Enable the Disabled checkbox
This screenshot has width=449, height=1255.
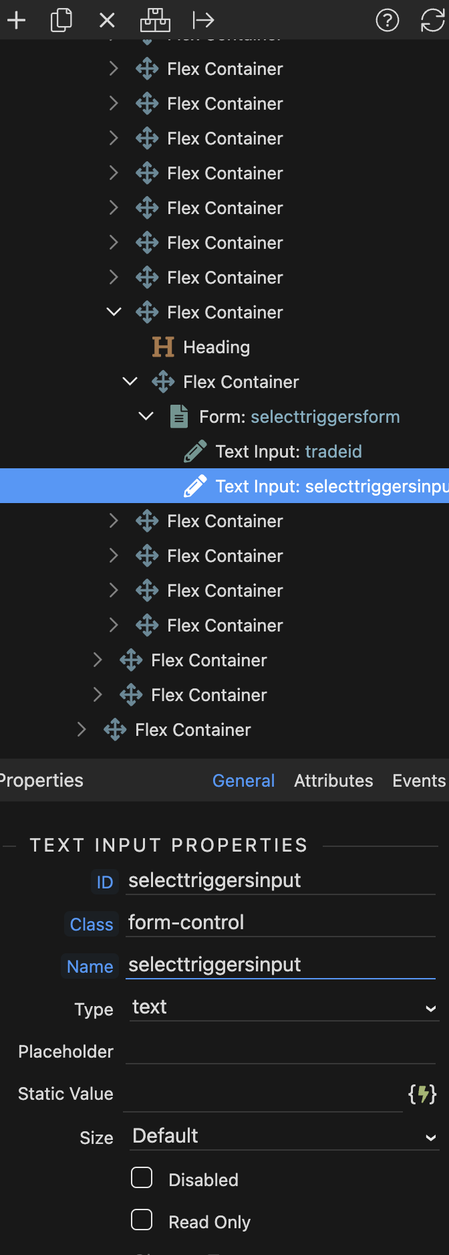[142, 1178]
